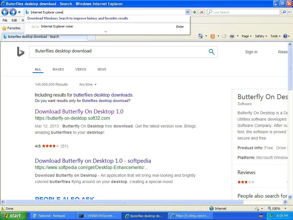Open the Page menu
This screenshot has width=293, height=220.
pyautogui.click(x=246, y=36)
